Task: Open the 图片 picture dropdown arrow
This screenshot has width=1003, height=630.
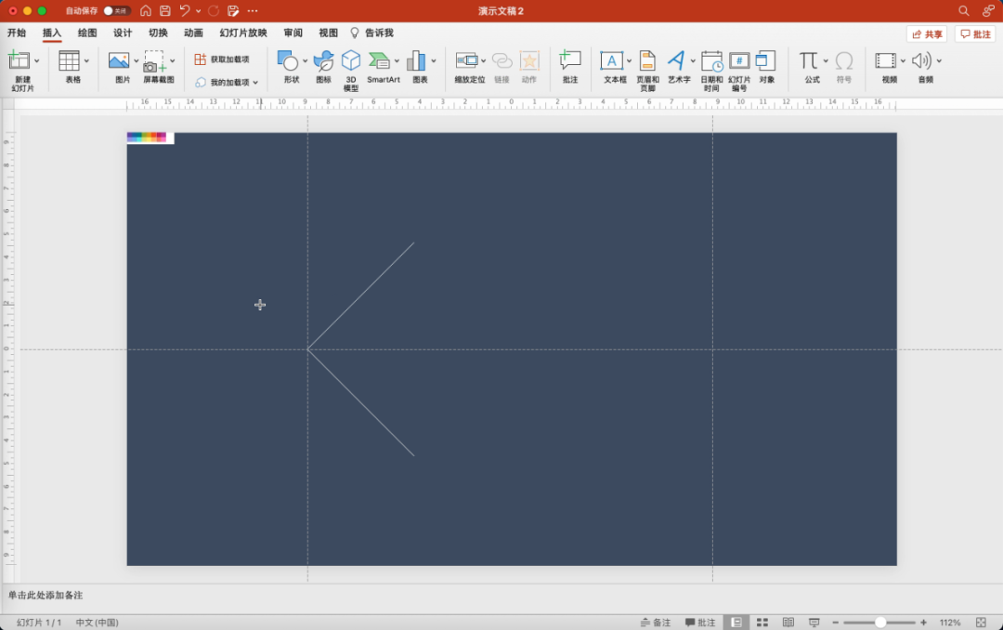Action: (x=136, y=60)
